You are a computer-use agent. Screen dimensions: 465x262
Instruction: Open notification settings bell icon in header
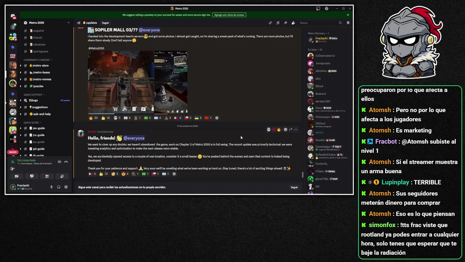[x=278, y=23]
